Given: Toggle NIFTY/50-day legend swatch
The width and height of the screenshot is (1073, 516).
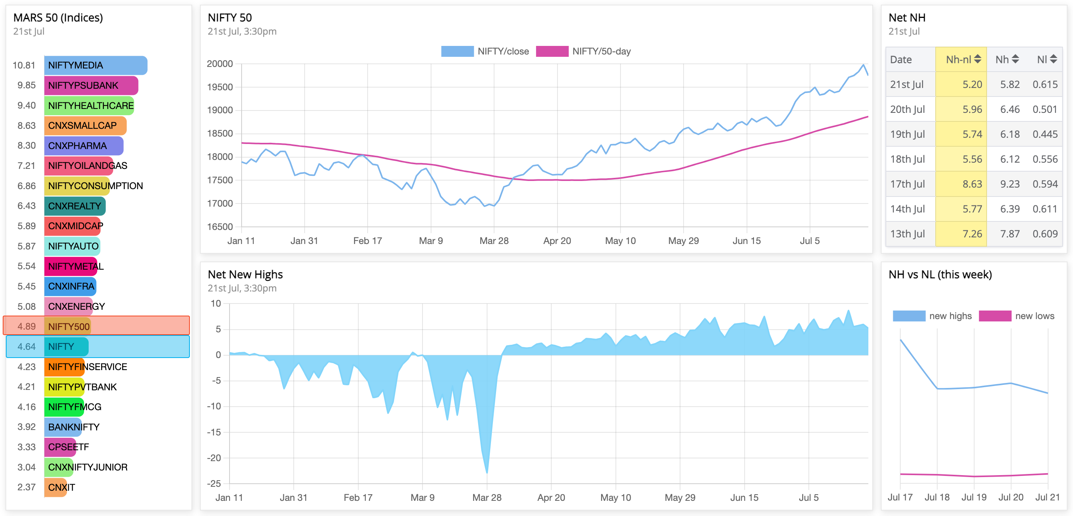Looking at the screenshot, I should [552, 51].
